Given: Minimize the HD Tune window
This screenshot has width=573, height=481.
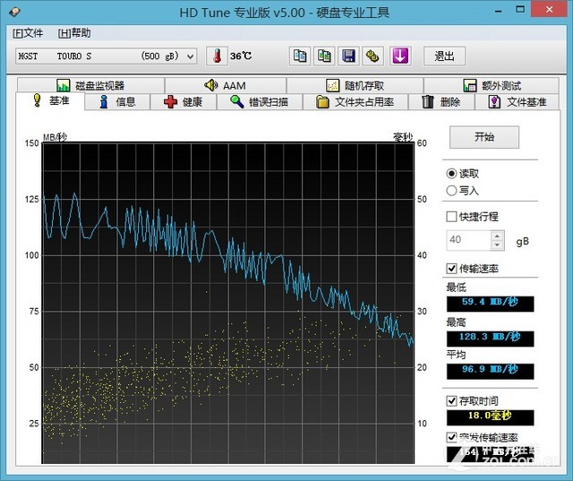Looking at the screenshot, I should click(498, 11).
